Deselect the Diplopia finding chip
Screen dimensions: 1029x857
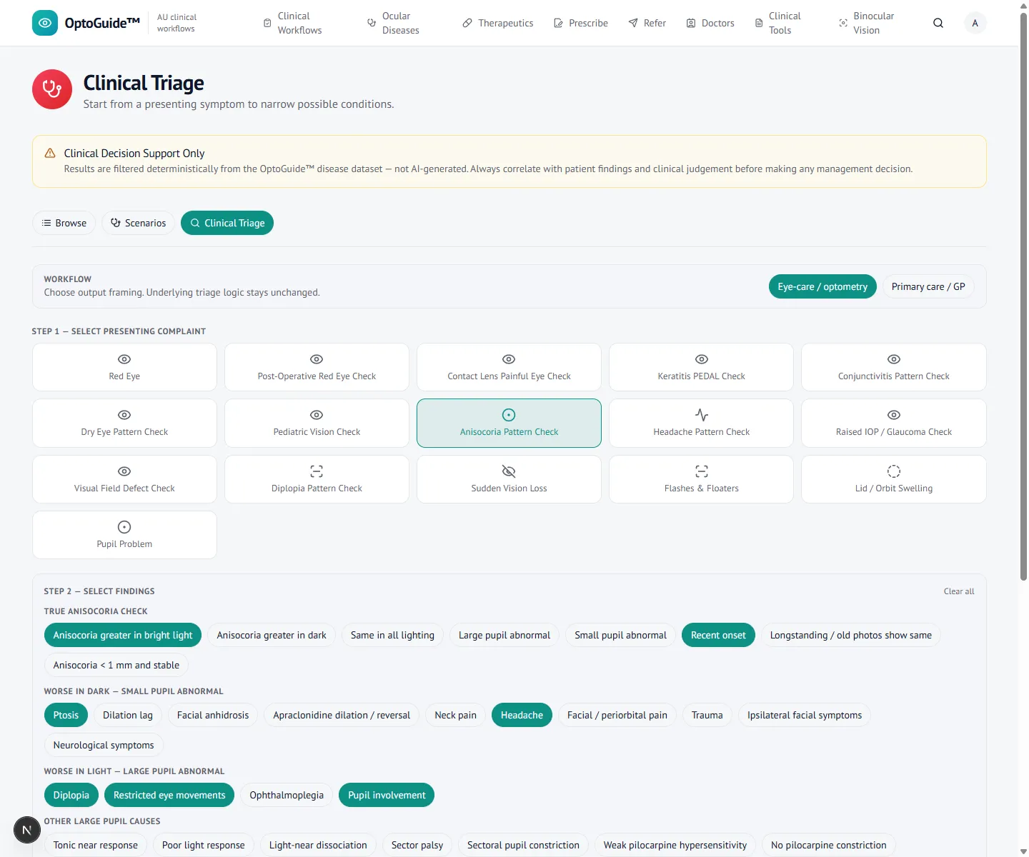[x=71, y=795]
